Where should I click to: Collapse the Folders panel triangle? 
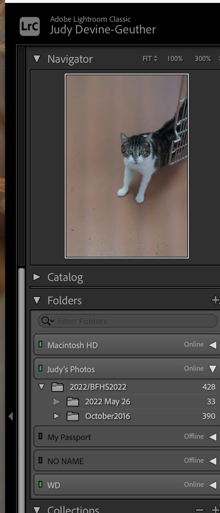click(x=37, y=300)
